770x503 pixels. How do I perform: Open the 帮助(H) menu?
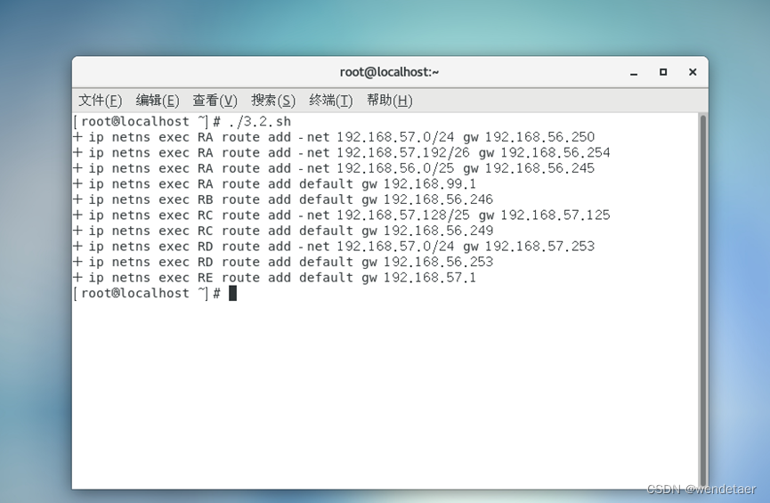point(389,101)
